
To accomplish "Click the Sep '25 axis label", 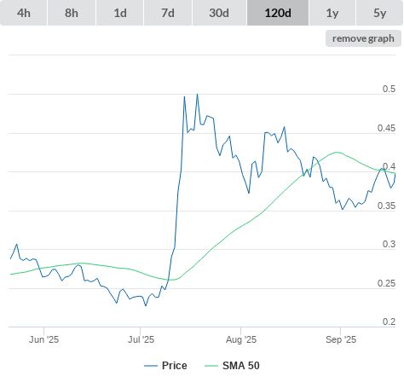I will [x=341, y=339].
